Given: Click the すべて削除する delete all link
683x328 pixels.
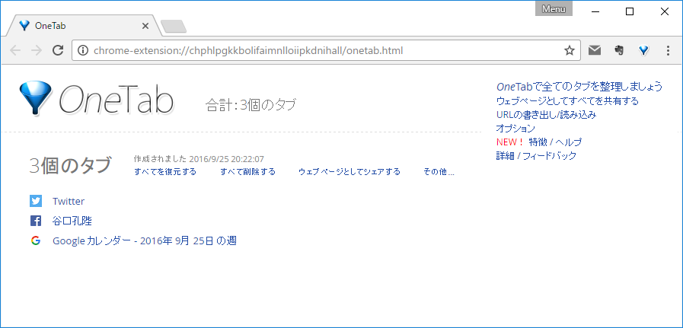Looking at the screenshot, I should pos(247,172).
